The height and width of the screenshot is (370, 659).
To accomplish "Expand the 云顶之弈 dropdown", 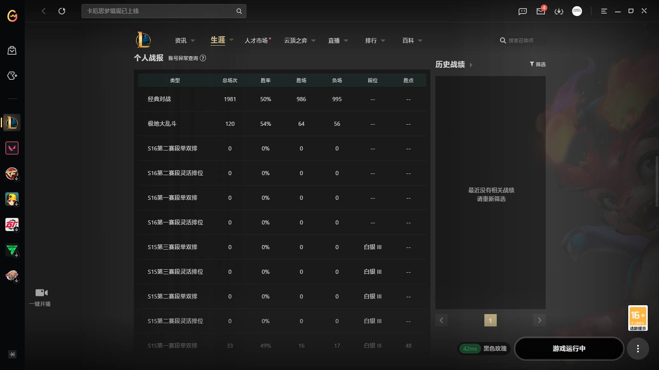I will [313, 41].
